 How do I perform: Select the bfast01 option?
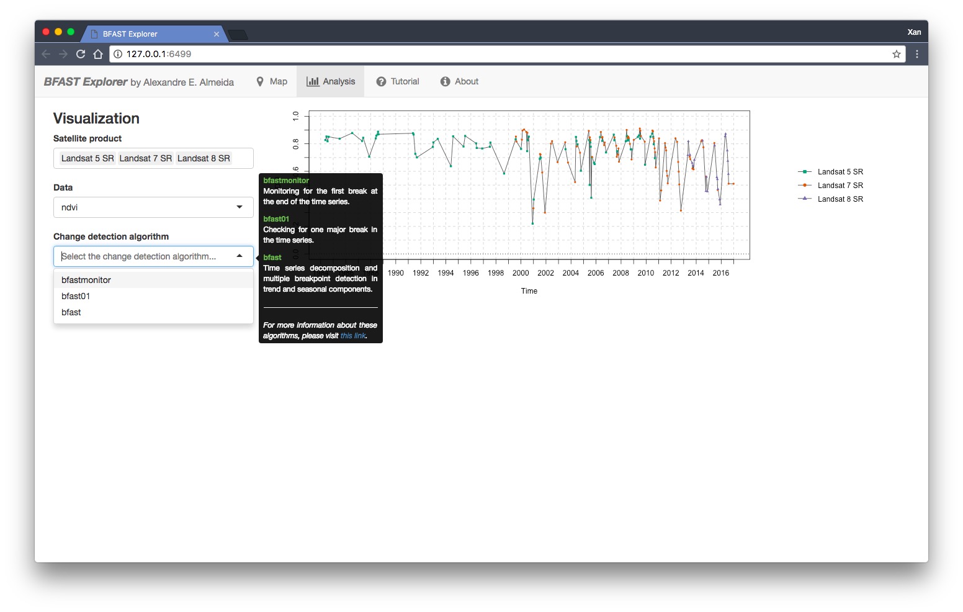coord(153,296)
